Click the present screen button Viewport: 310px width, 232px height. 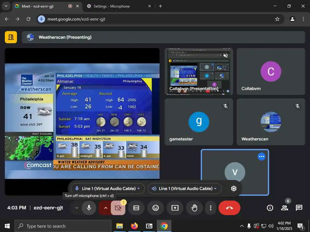click(x=175, y=208)
